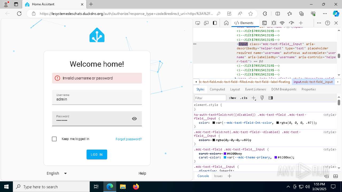Open the English language dropdown
This screenshot has width=342, height=192.
(x=57, y=173)
